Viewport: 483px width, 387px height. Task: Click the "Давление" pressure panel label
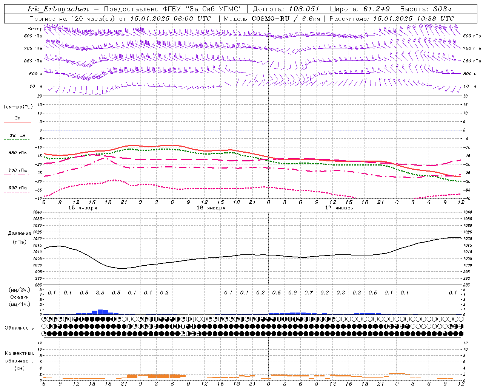20,233
